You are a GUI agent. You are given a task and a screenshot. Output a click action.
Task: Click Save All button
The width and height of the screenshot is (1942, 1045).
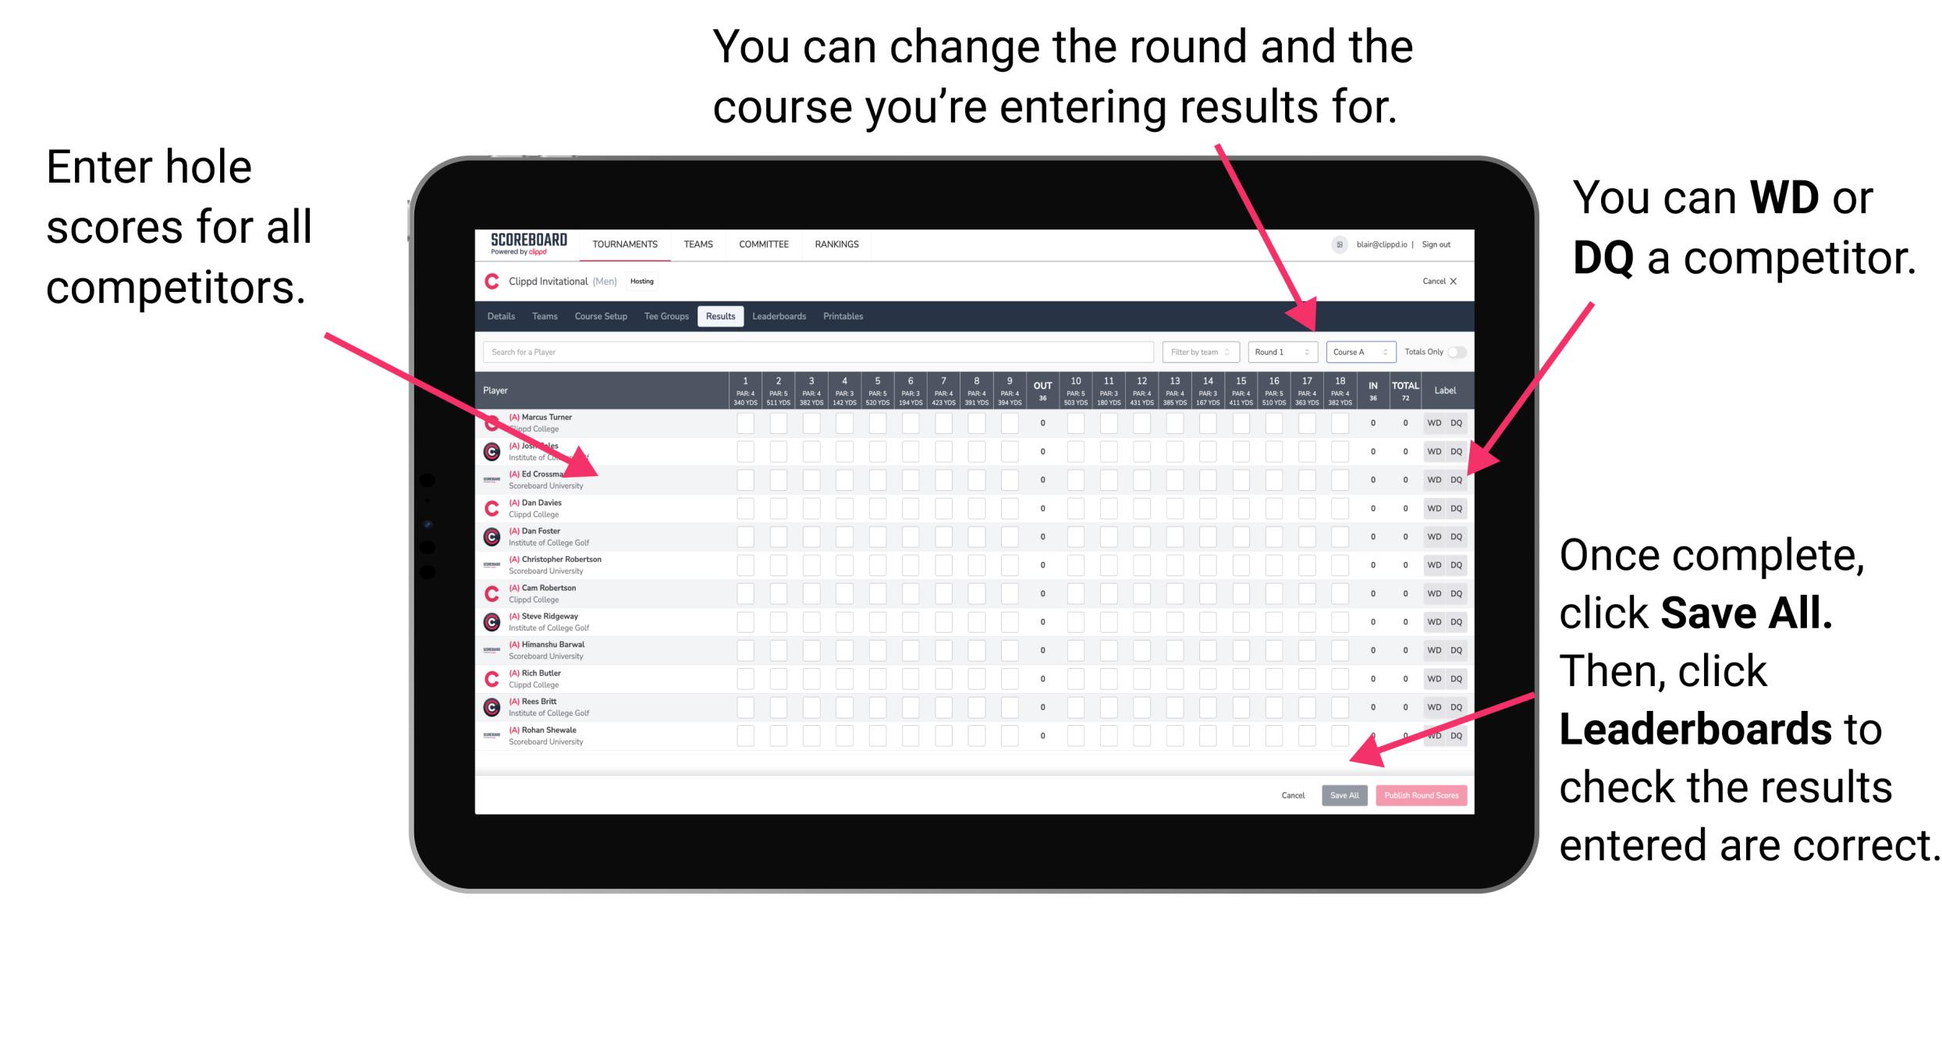coord(1341,795)
